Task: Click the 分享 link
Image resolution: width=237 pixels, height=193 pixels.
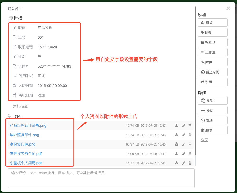Action: 204,140
